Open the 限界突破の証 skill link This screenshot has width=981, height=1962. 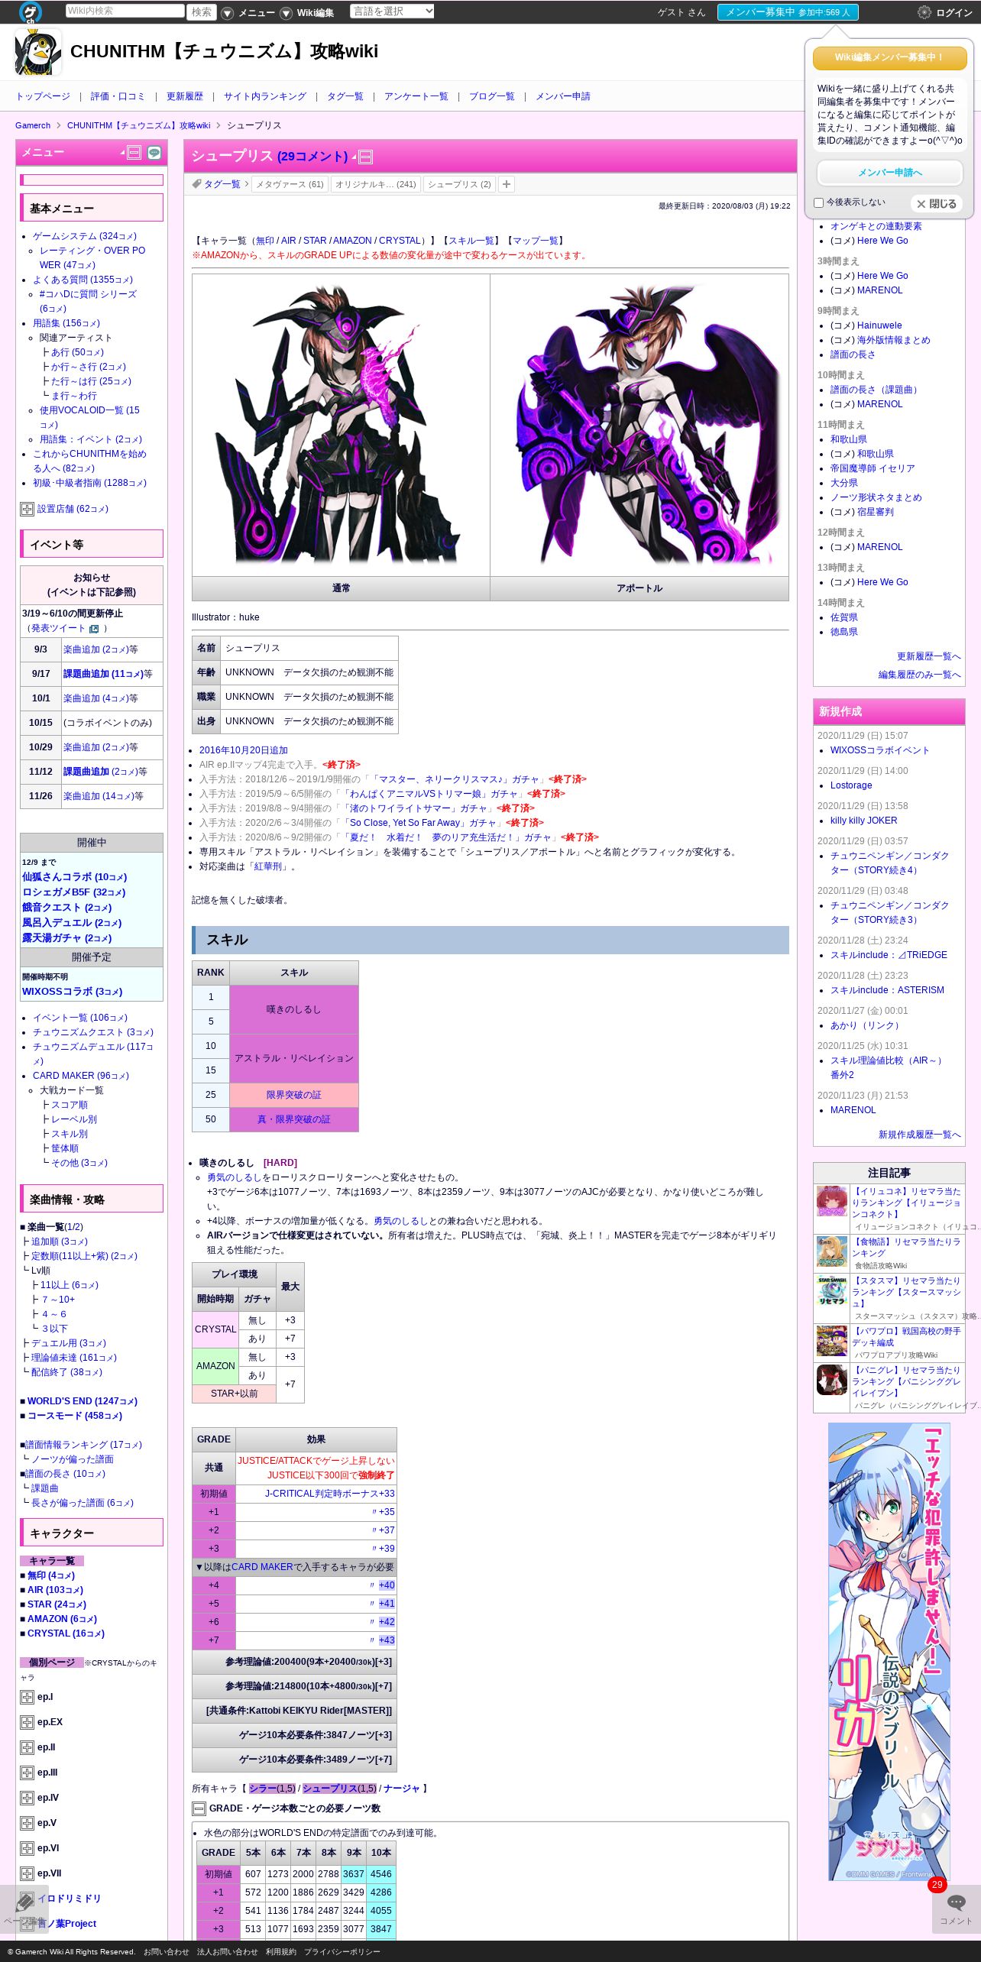(x=294, y=1095)
